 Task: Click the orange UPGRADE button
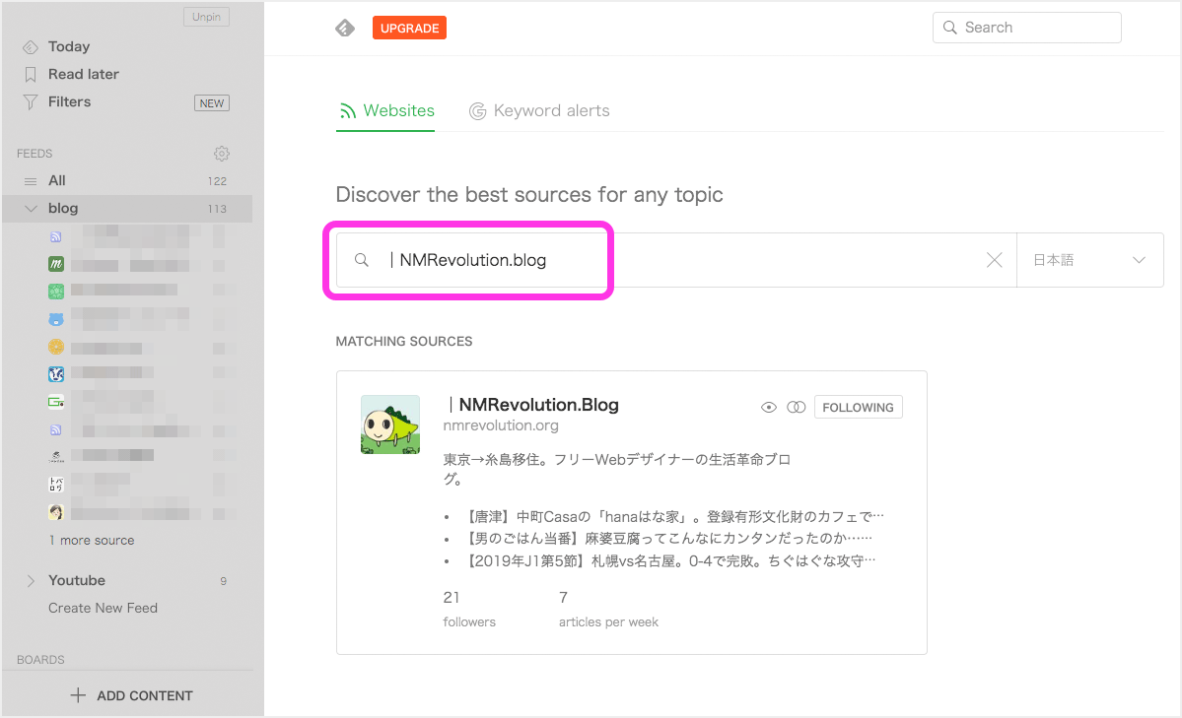click(409, 28)
